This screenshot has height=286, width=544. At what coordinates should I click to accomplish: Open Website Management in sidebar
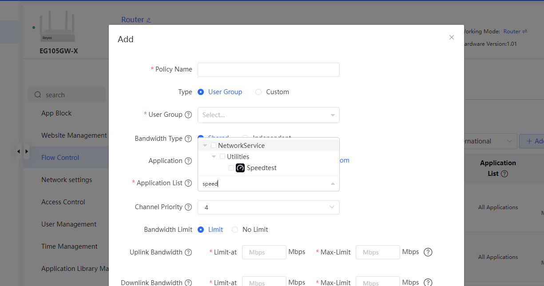(x=74, y=135)
